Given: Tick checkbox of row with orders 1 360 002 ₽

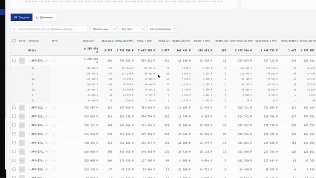Looking at the screenshot, I should 14,60.
